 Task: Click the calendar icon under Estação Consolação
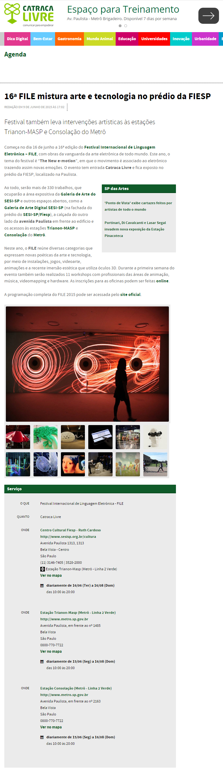42,737
